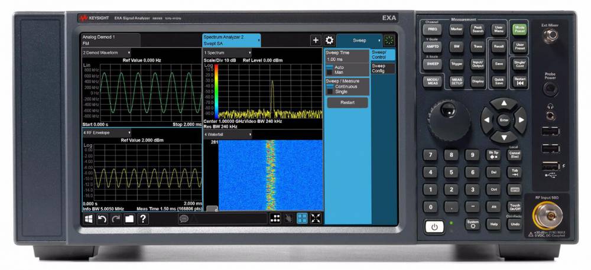Open the multiscreen dots grid icon
Viewport: 591px width, 270px height.
(x=275, y=219)
